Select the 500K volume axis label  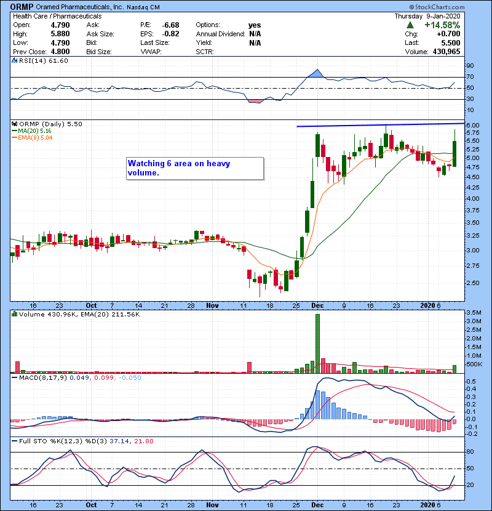tap(474, 364)
